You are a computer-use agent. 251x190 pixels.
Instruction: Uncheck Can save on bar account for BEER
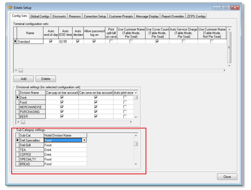(95, 117)
